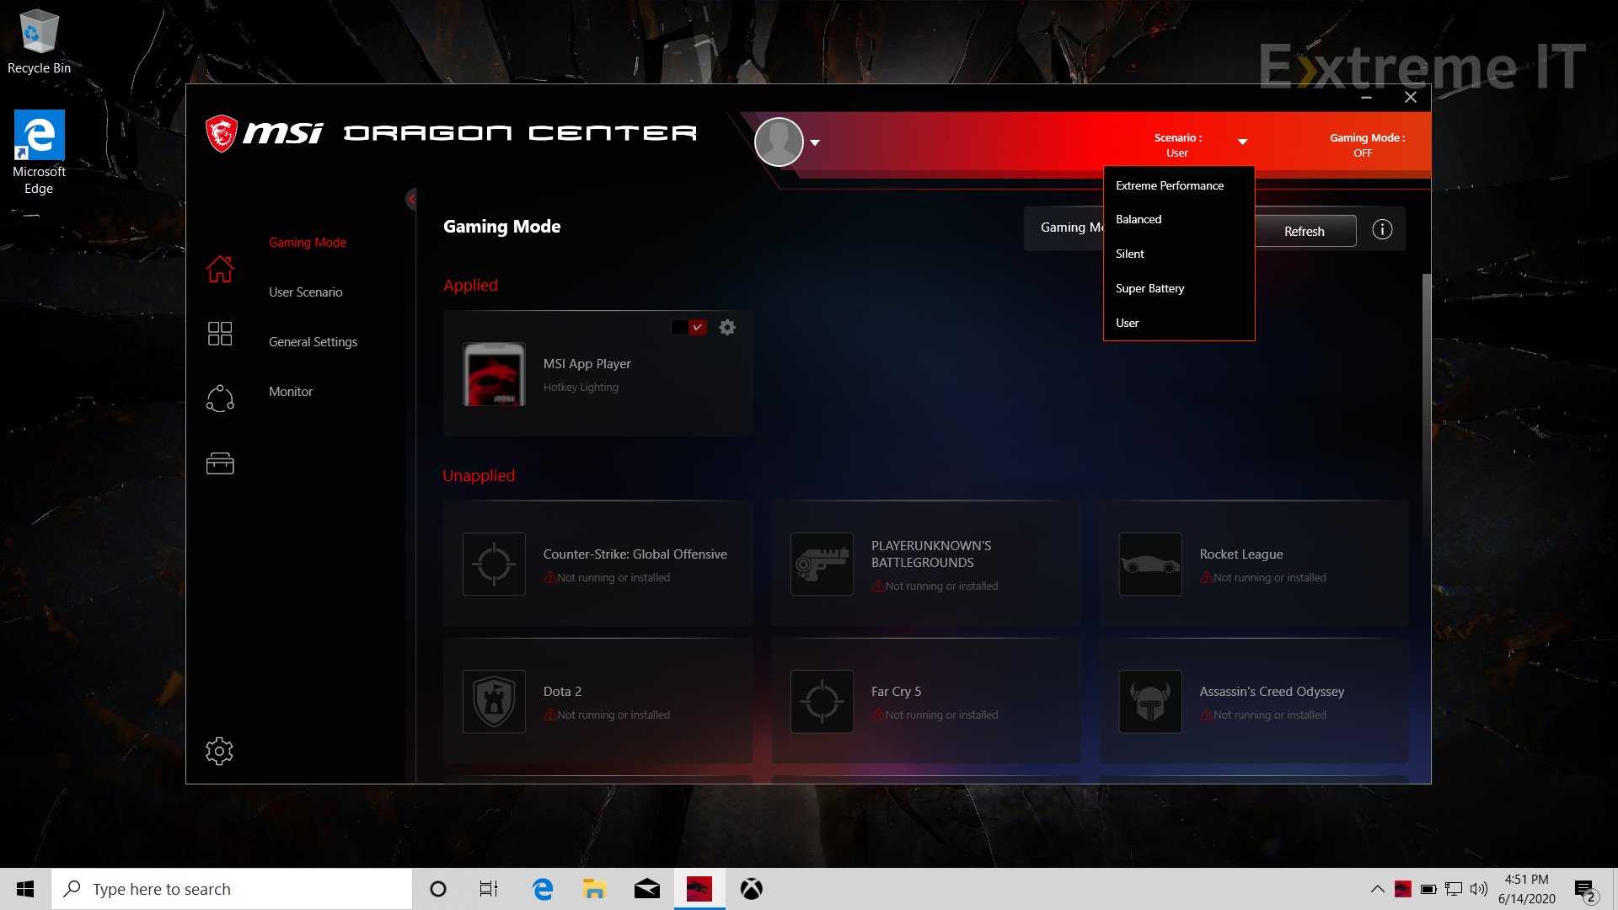Open General Settings sidebar item
The height and width of the screenshot is (910, 1618).
[x=313, y=342]
